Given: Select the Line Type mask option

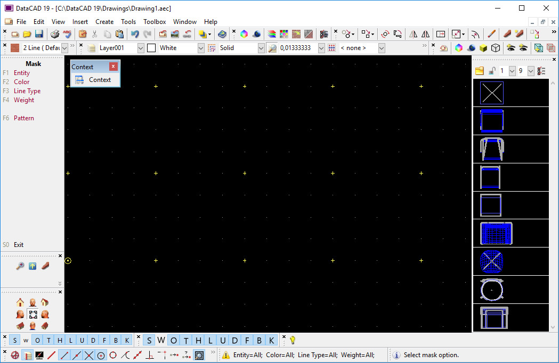Looking at the screenshot, I should (27, 91).
